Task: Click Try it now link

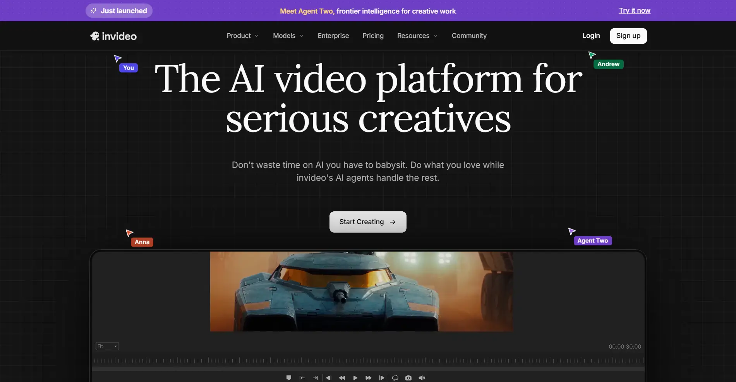Action: coord(635,10)
